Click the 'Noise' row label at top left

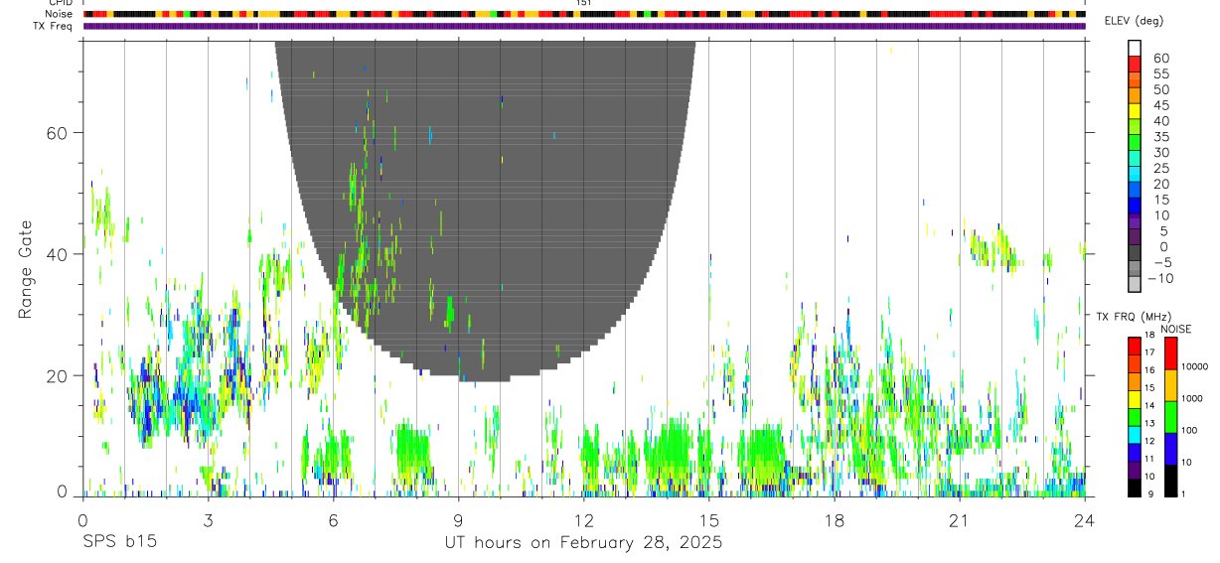61,14
